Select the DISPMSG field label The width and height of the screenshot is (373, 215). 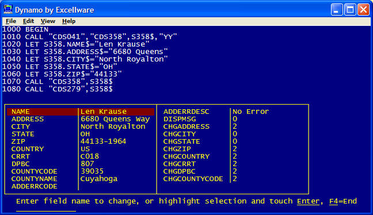tap(180, 119)
